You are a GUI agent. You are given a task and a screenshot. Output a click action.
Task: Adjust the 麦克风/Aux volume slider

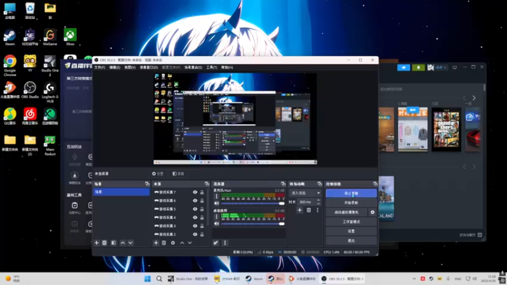pos(252,203)
